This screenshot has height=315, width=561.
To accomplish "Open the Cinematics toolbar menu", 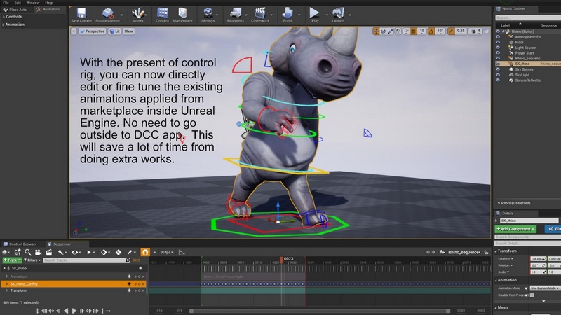I will pos(262,14).
